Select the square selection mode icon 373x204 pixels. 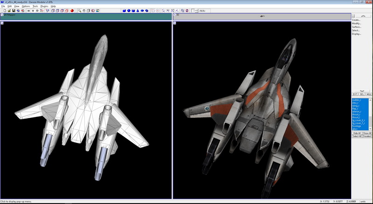(153, 11)
